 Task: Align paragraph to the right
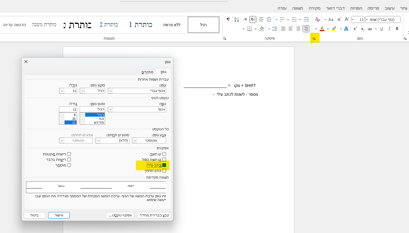click(306, 29)
